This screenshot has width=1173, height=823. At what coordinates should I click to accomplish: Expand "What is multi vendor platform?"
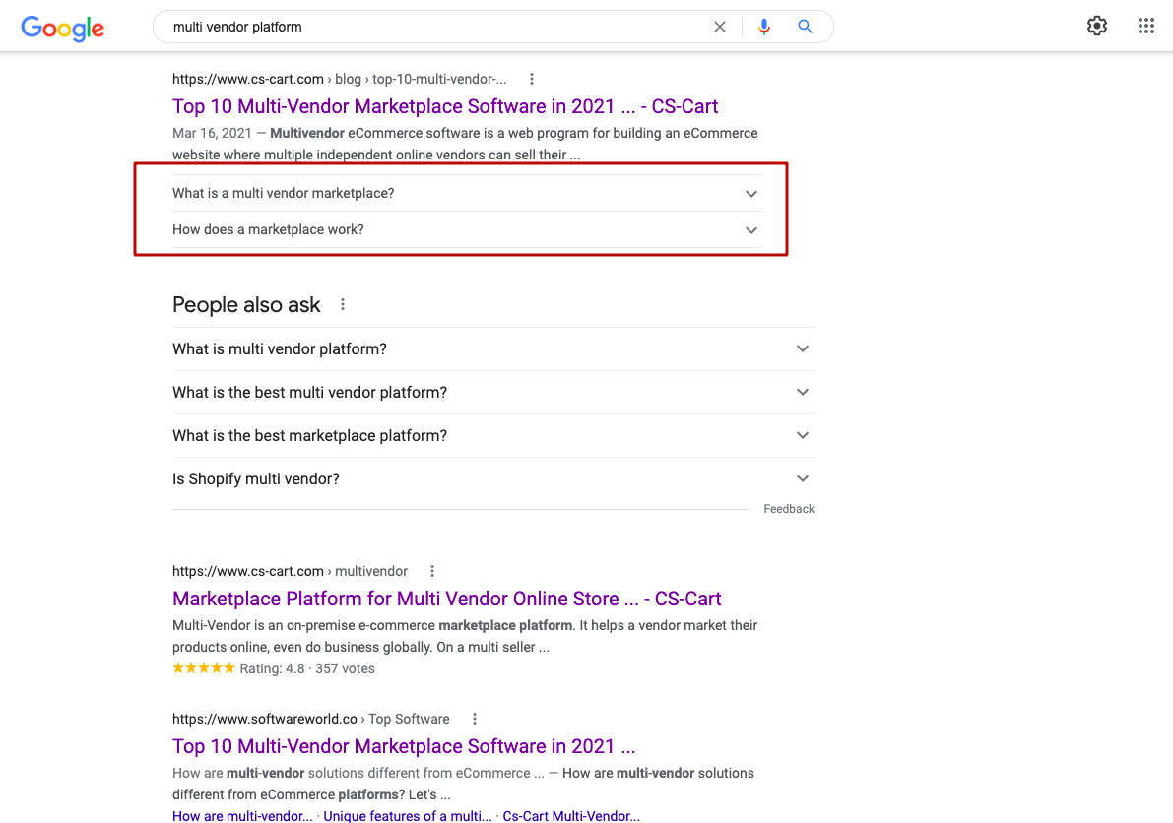pos(803,349)
